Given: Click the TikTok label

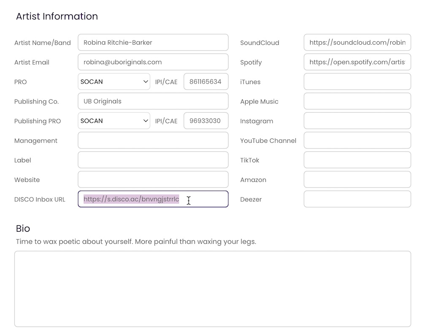Looking at the screenshot, I should click(x=249, y=160).
